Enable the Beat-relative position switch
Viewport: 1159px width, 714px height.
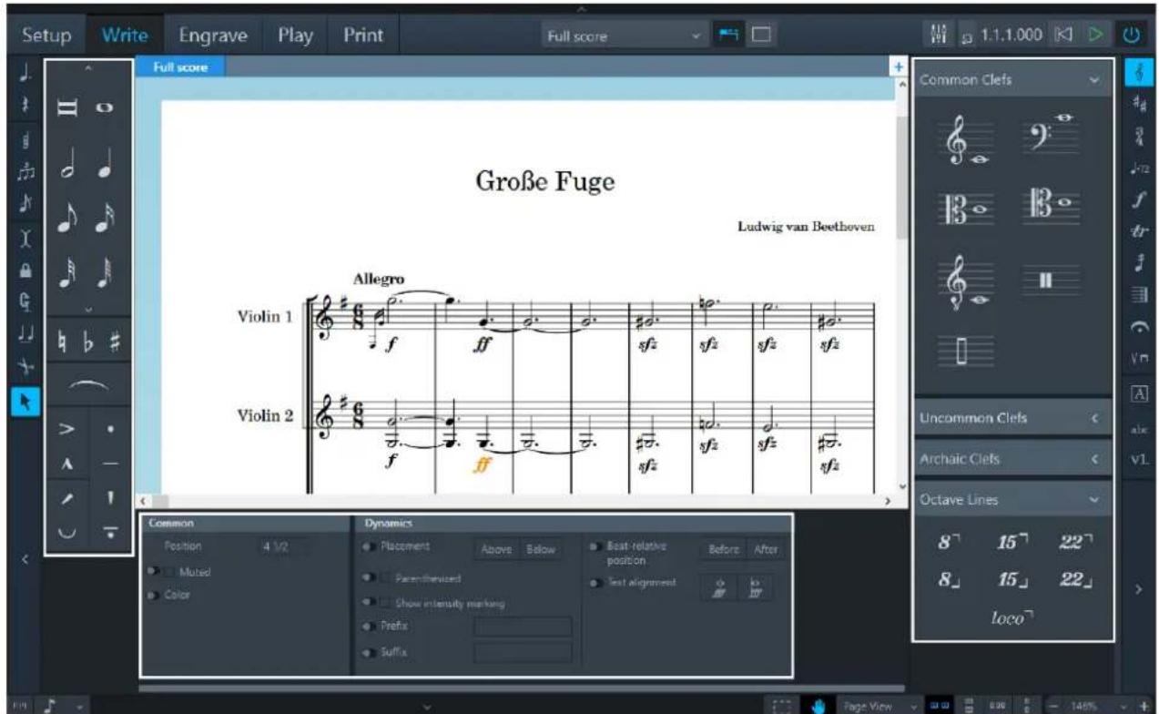(595, 546)
